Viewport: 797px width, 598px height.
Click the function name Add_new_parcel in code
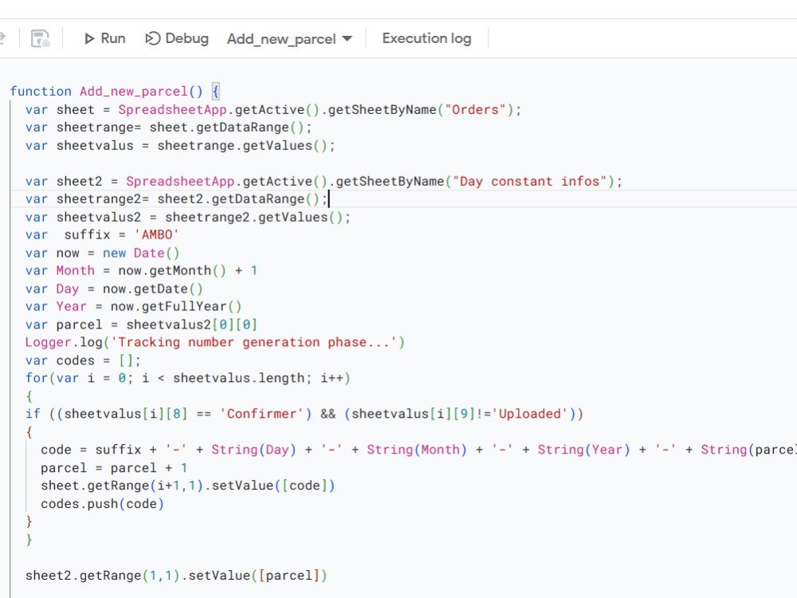pyautogui.click(x=134, y=92)
